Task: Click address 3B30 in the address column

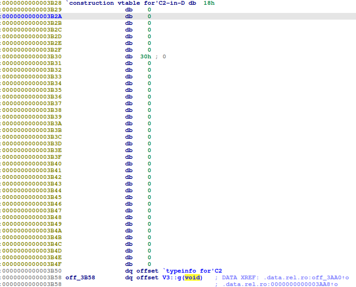Action: [32, 56]
